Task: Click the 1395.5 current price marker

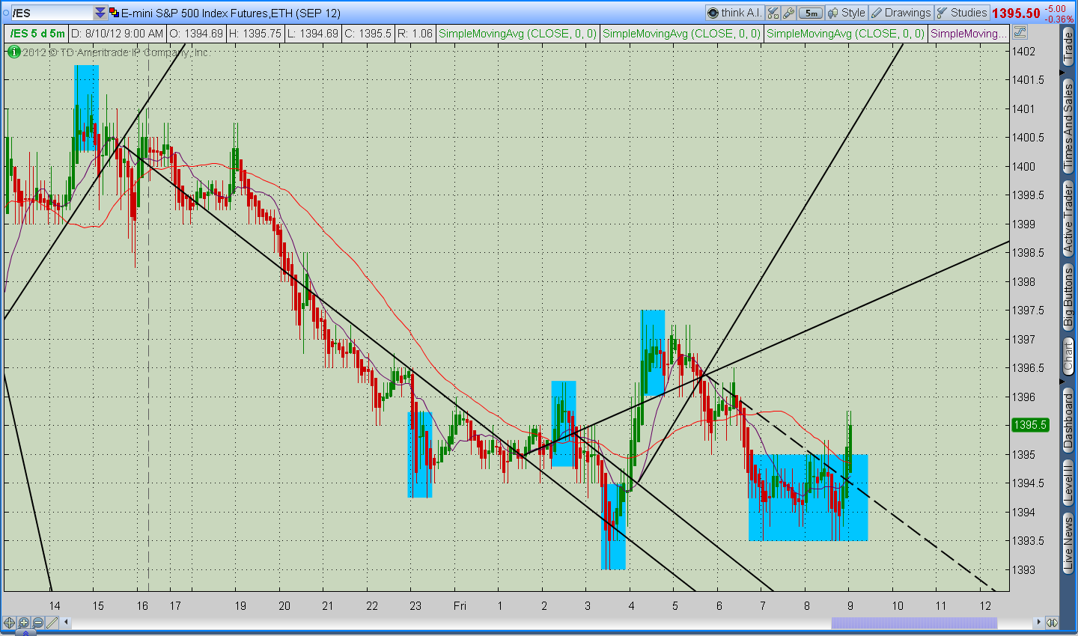Action: (x=1030, y=425)
